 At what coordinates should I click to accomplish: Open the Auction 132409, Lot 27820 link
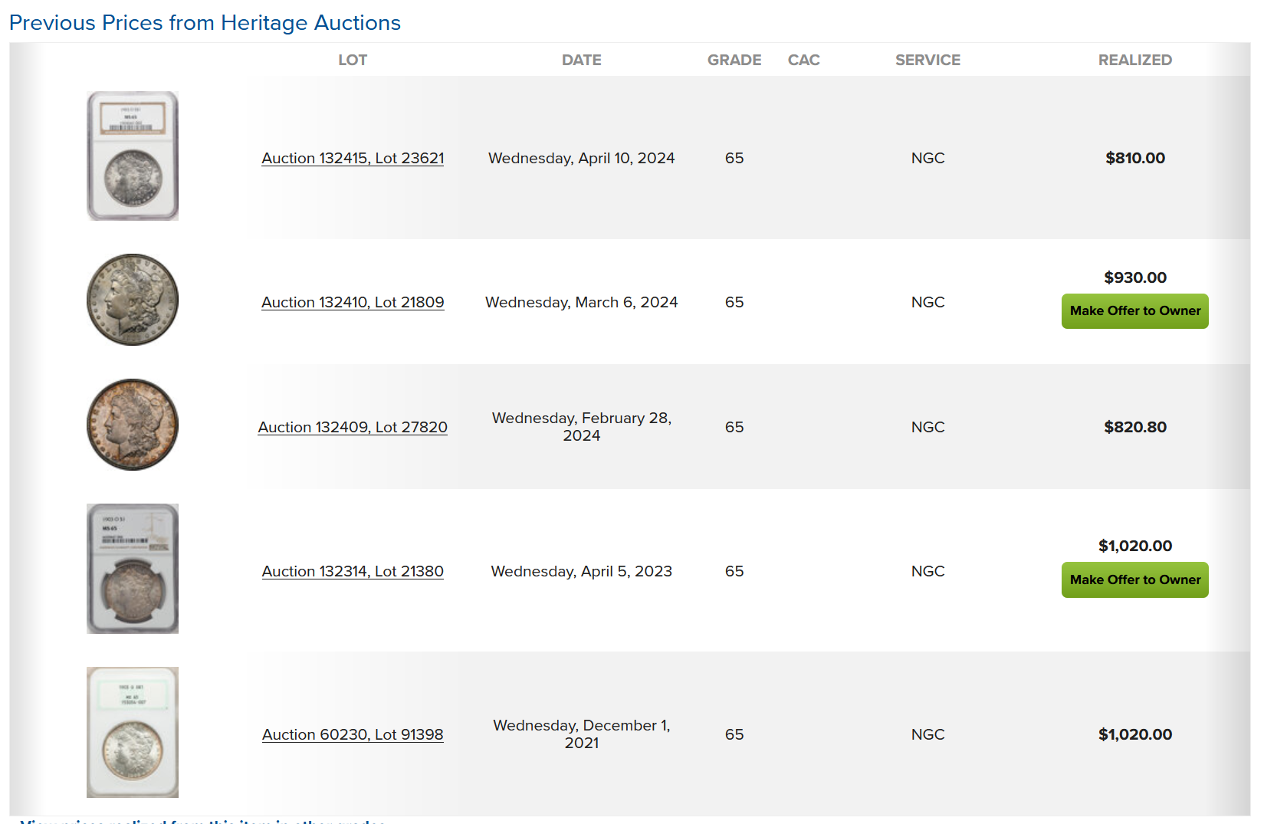(x=353, y=427)
